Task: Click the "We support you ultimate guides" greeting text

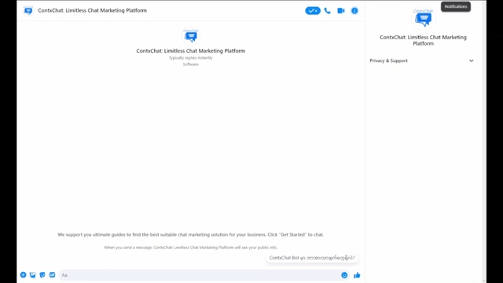Action: pos(190,234)
